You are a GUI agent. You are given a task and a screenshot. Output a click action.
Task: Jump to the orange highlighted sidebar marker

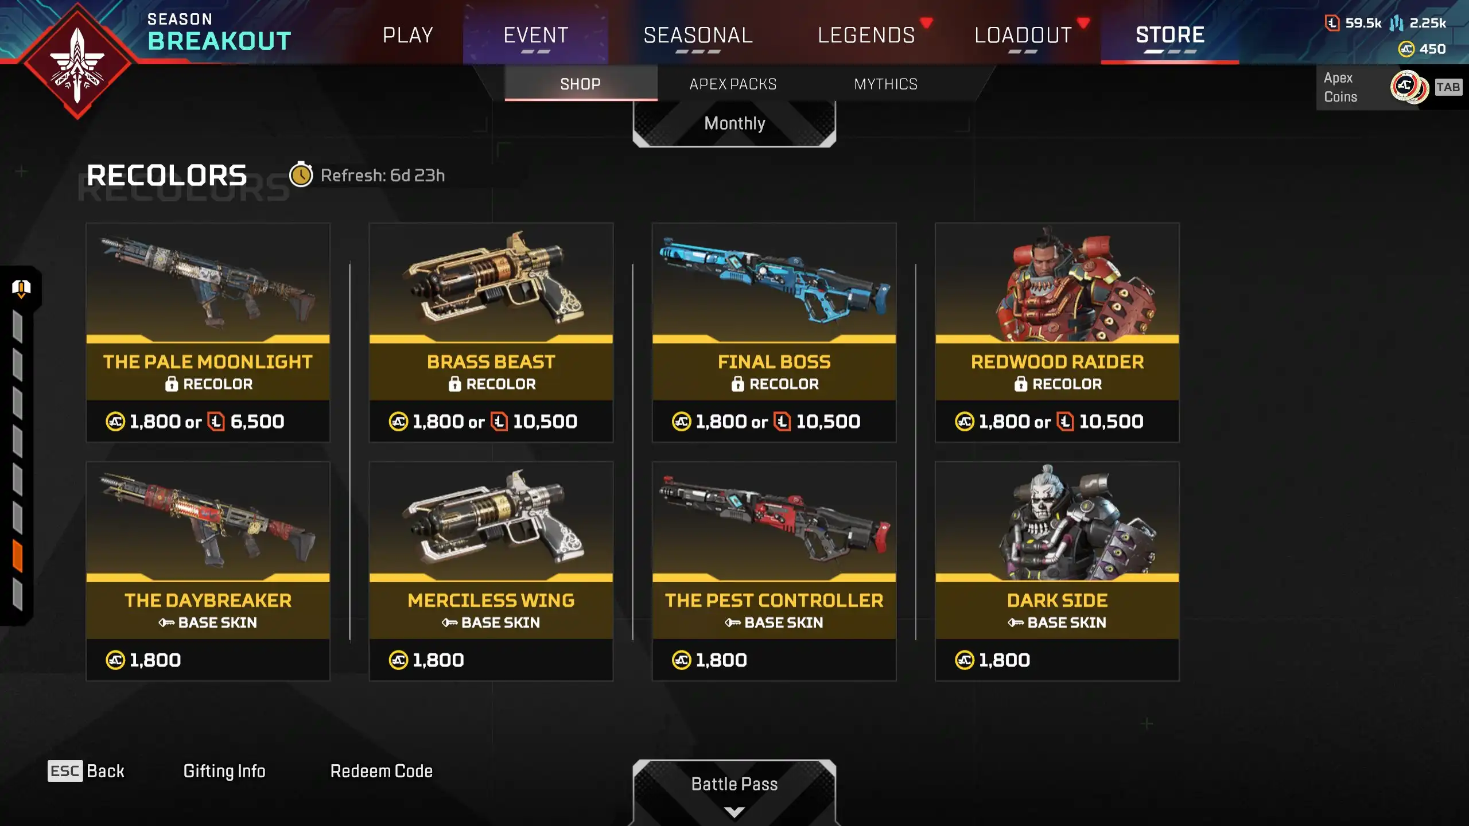pos(18,556)
